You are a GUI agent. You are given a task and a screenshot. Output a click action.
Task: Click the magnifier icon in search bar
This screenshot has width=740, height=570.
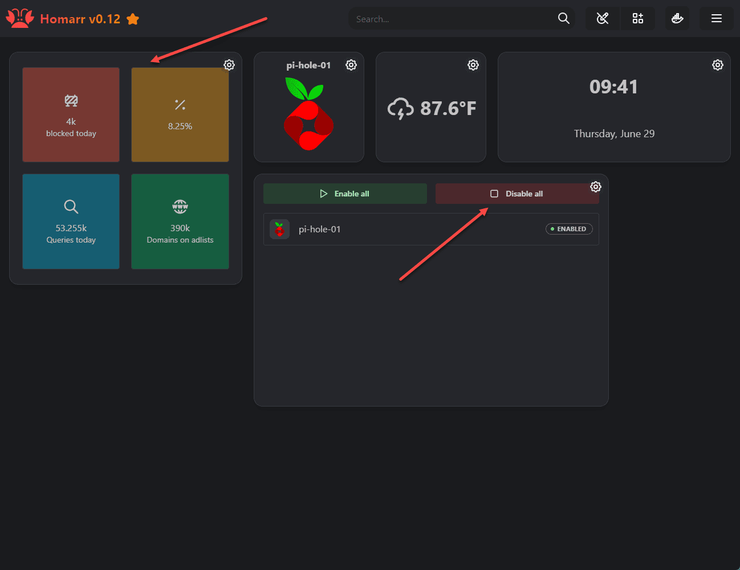[564, 18]
